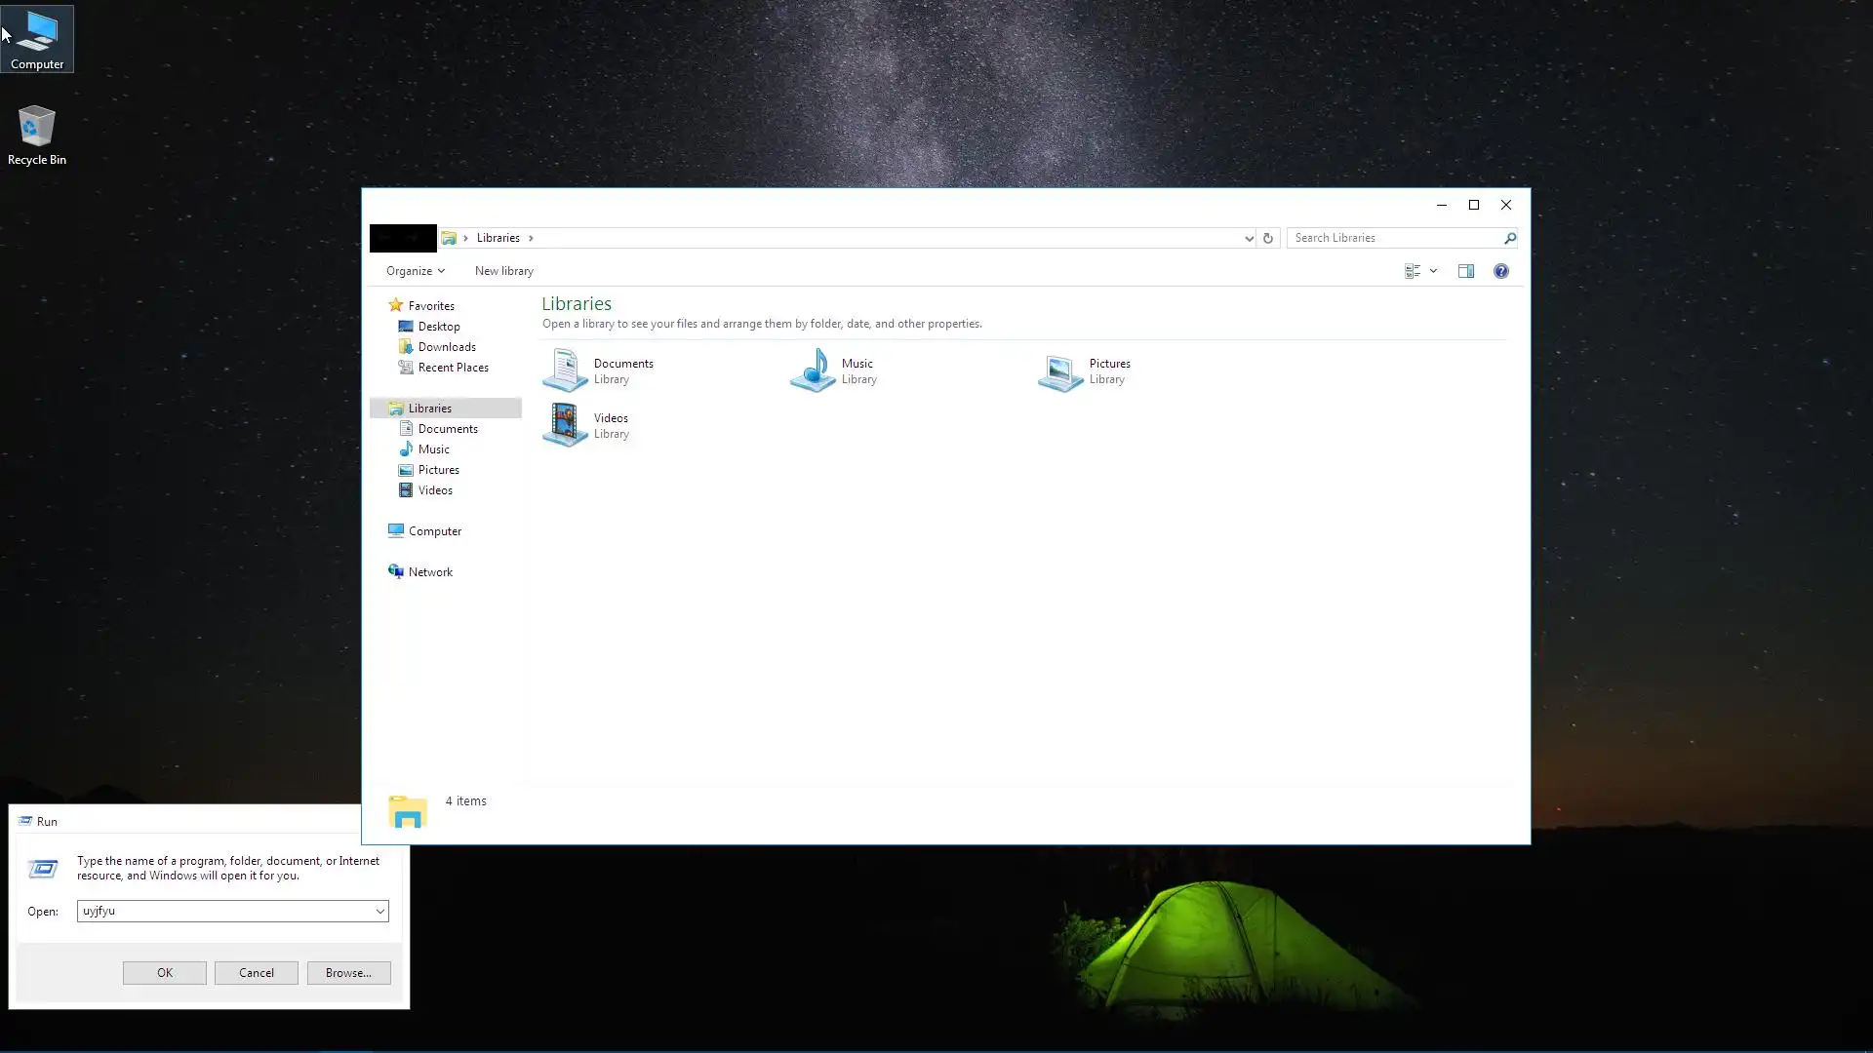Click the Browse... button in Run dialog
The width and height of the screenshot is (1873, 1053).
[x=348, y=973]
